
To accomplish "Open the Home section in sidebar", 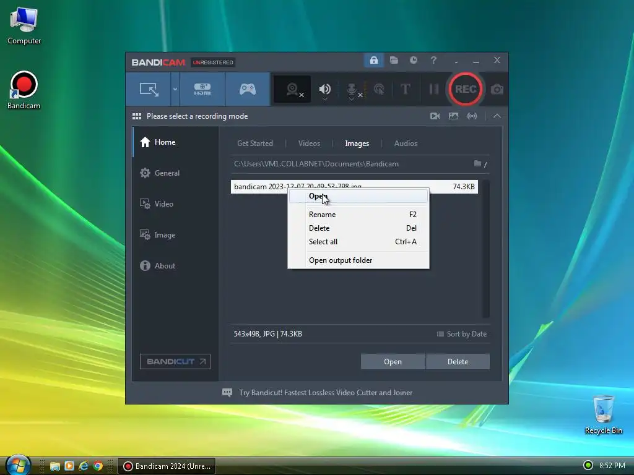I will tap(176, 142).
